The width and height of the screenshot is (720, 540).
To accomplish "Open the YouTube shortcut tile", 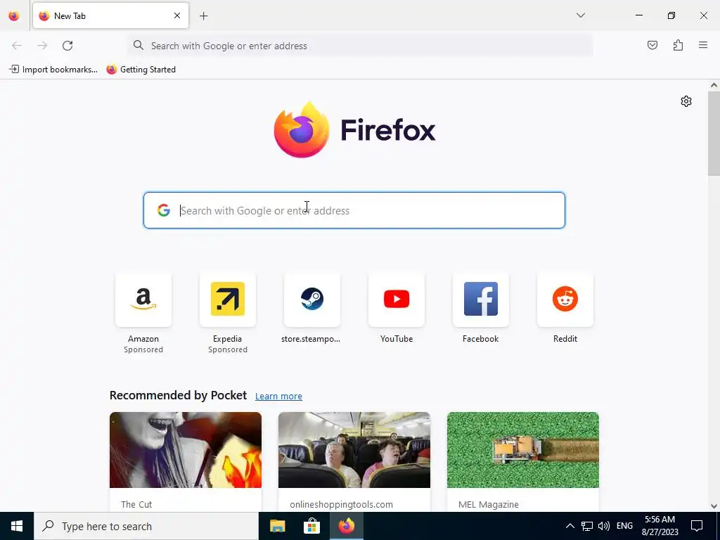I will [x=397, y=300].
